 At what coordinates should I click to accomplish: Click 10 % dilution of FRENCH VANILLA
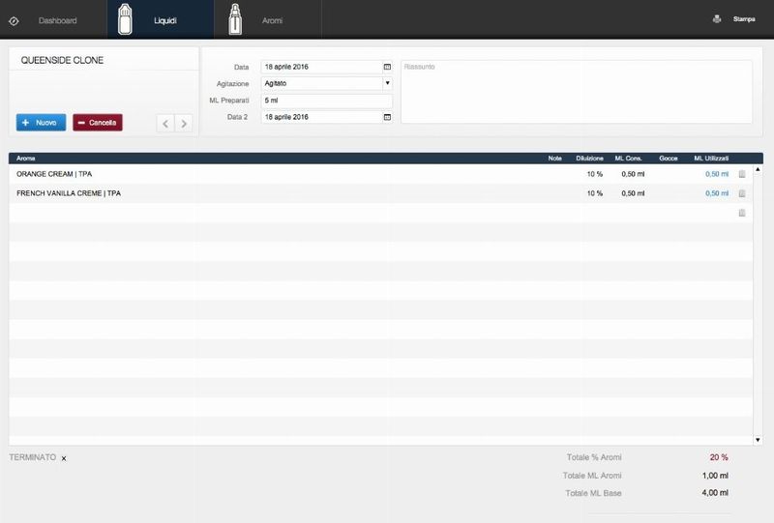coord(595,193)
